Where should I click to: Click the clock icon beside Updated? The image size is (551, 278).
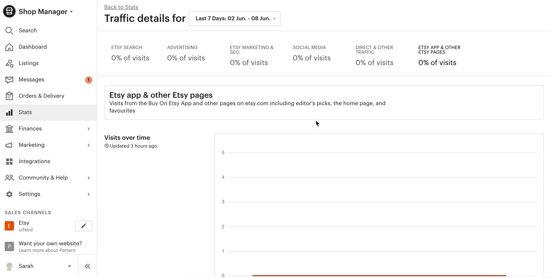pos(106,146)
